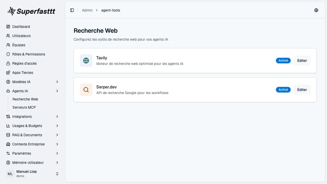Click the Rôles & Permissions shield icon
This screenshot has height=184, width=327.
pyautogui.click(x=8, y=54)
